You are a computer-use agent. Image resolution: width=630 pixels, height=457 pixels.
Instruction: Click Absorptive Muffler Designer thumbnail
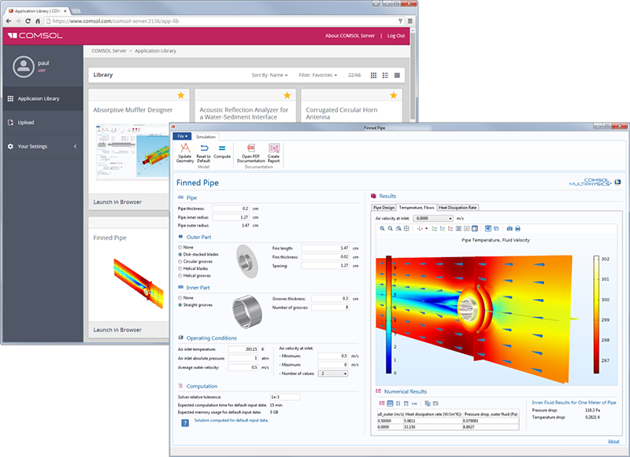tap(132, 152)
